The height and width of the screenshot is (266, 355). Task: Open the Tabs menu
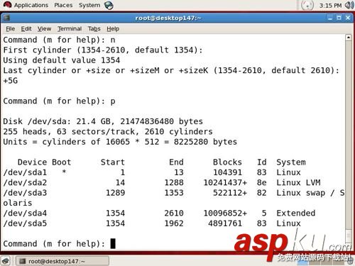point(94,29)
